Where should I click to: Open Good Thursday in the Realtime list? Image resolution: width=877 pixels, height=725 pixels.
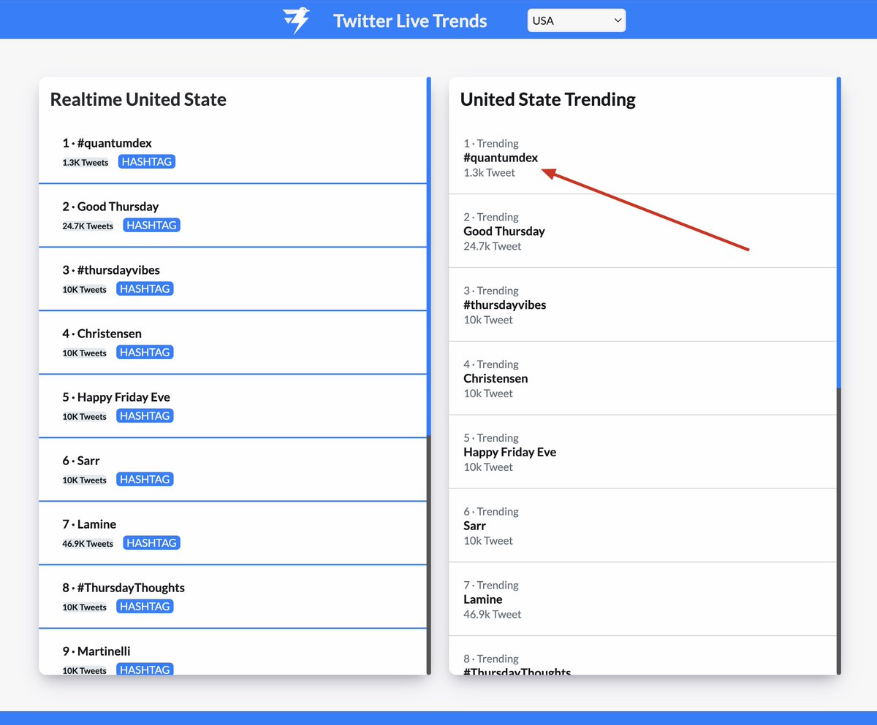(118, 207)
